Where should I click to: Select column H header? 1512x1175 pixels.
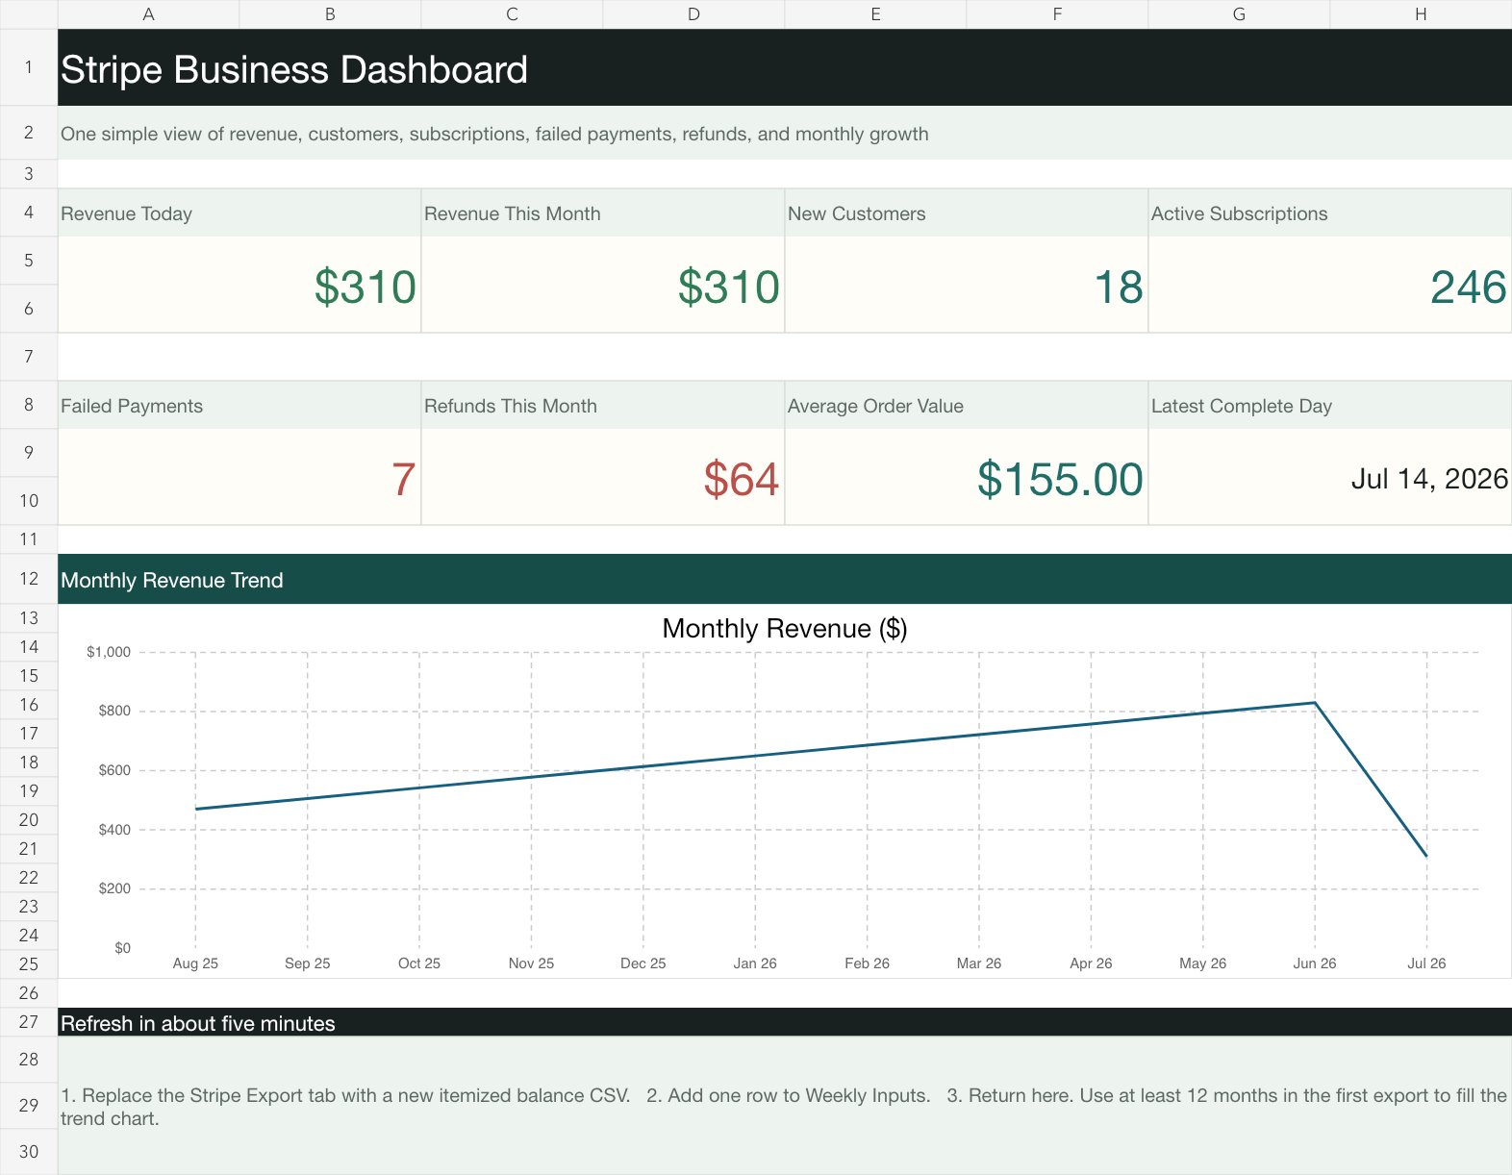click(x=1421, y=14)
